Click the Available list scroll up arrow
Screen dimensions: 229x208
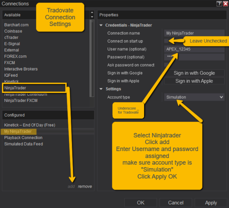pos(92,13)
